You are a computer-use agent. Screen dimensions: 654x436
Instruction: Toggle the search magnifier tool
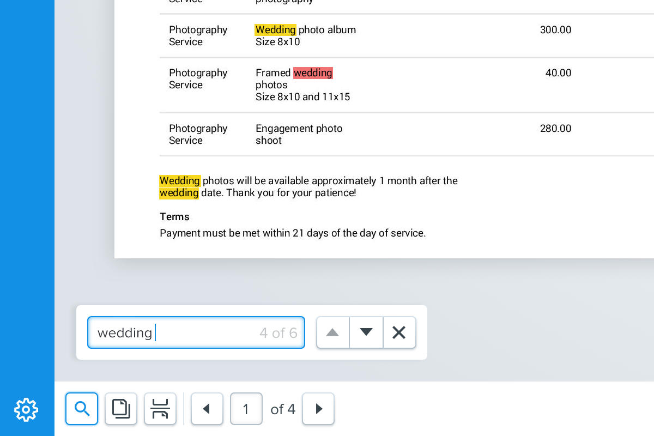click(82, 409)
